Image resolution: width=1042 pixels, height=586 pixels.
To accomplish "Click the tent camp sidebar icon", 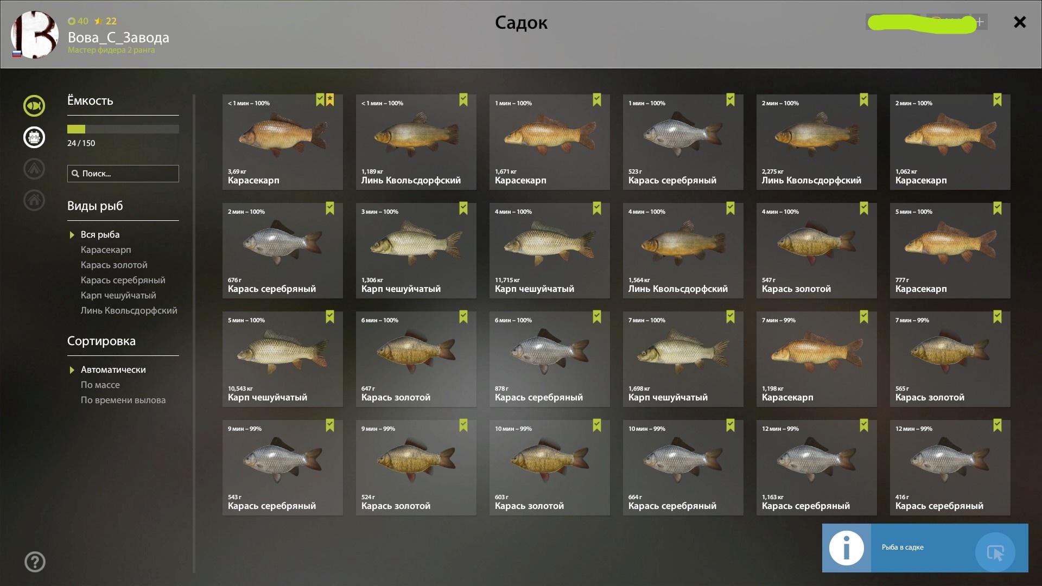I will [34, 169].
